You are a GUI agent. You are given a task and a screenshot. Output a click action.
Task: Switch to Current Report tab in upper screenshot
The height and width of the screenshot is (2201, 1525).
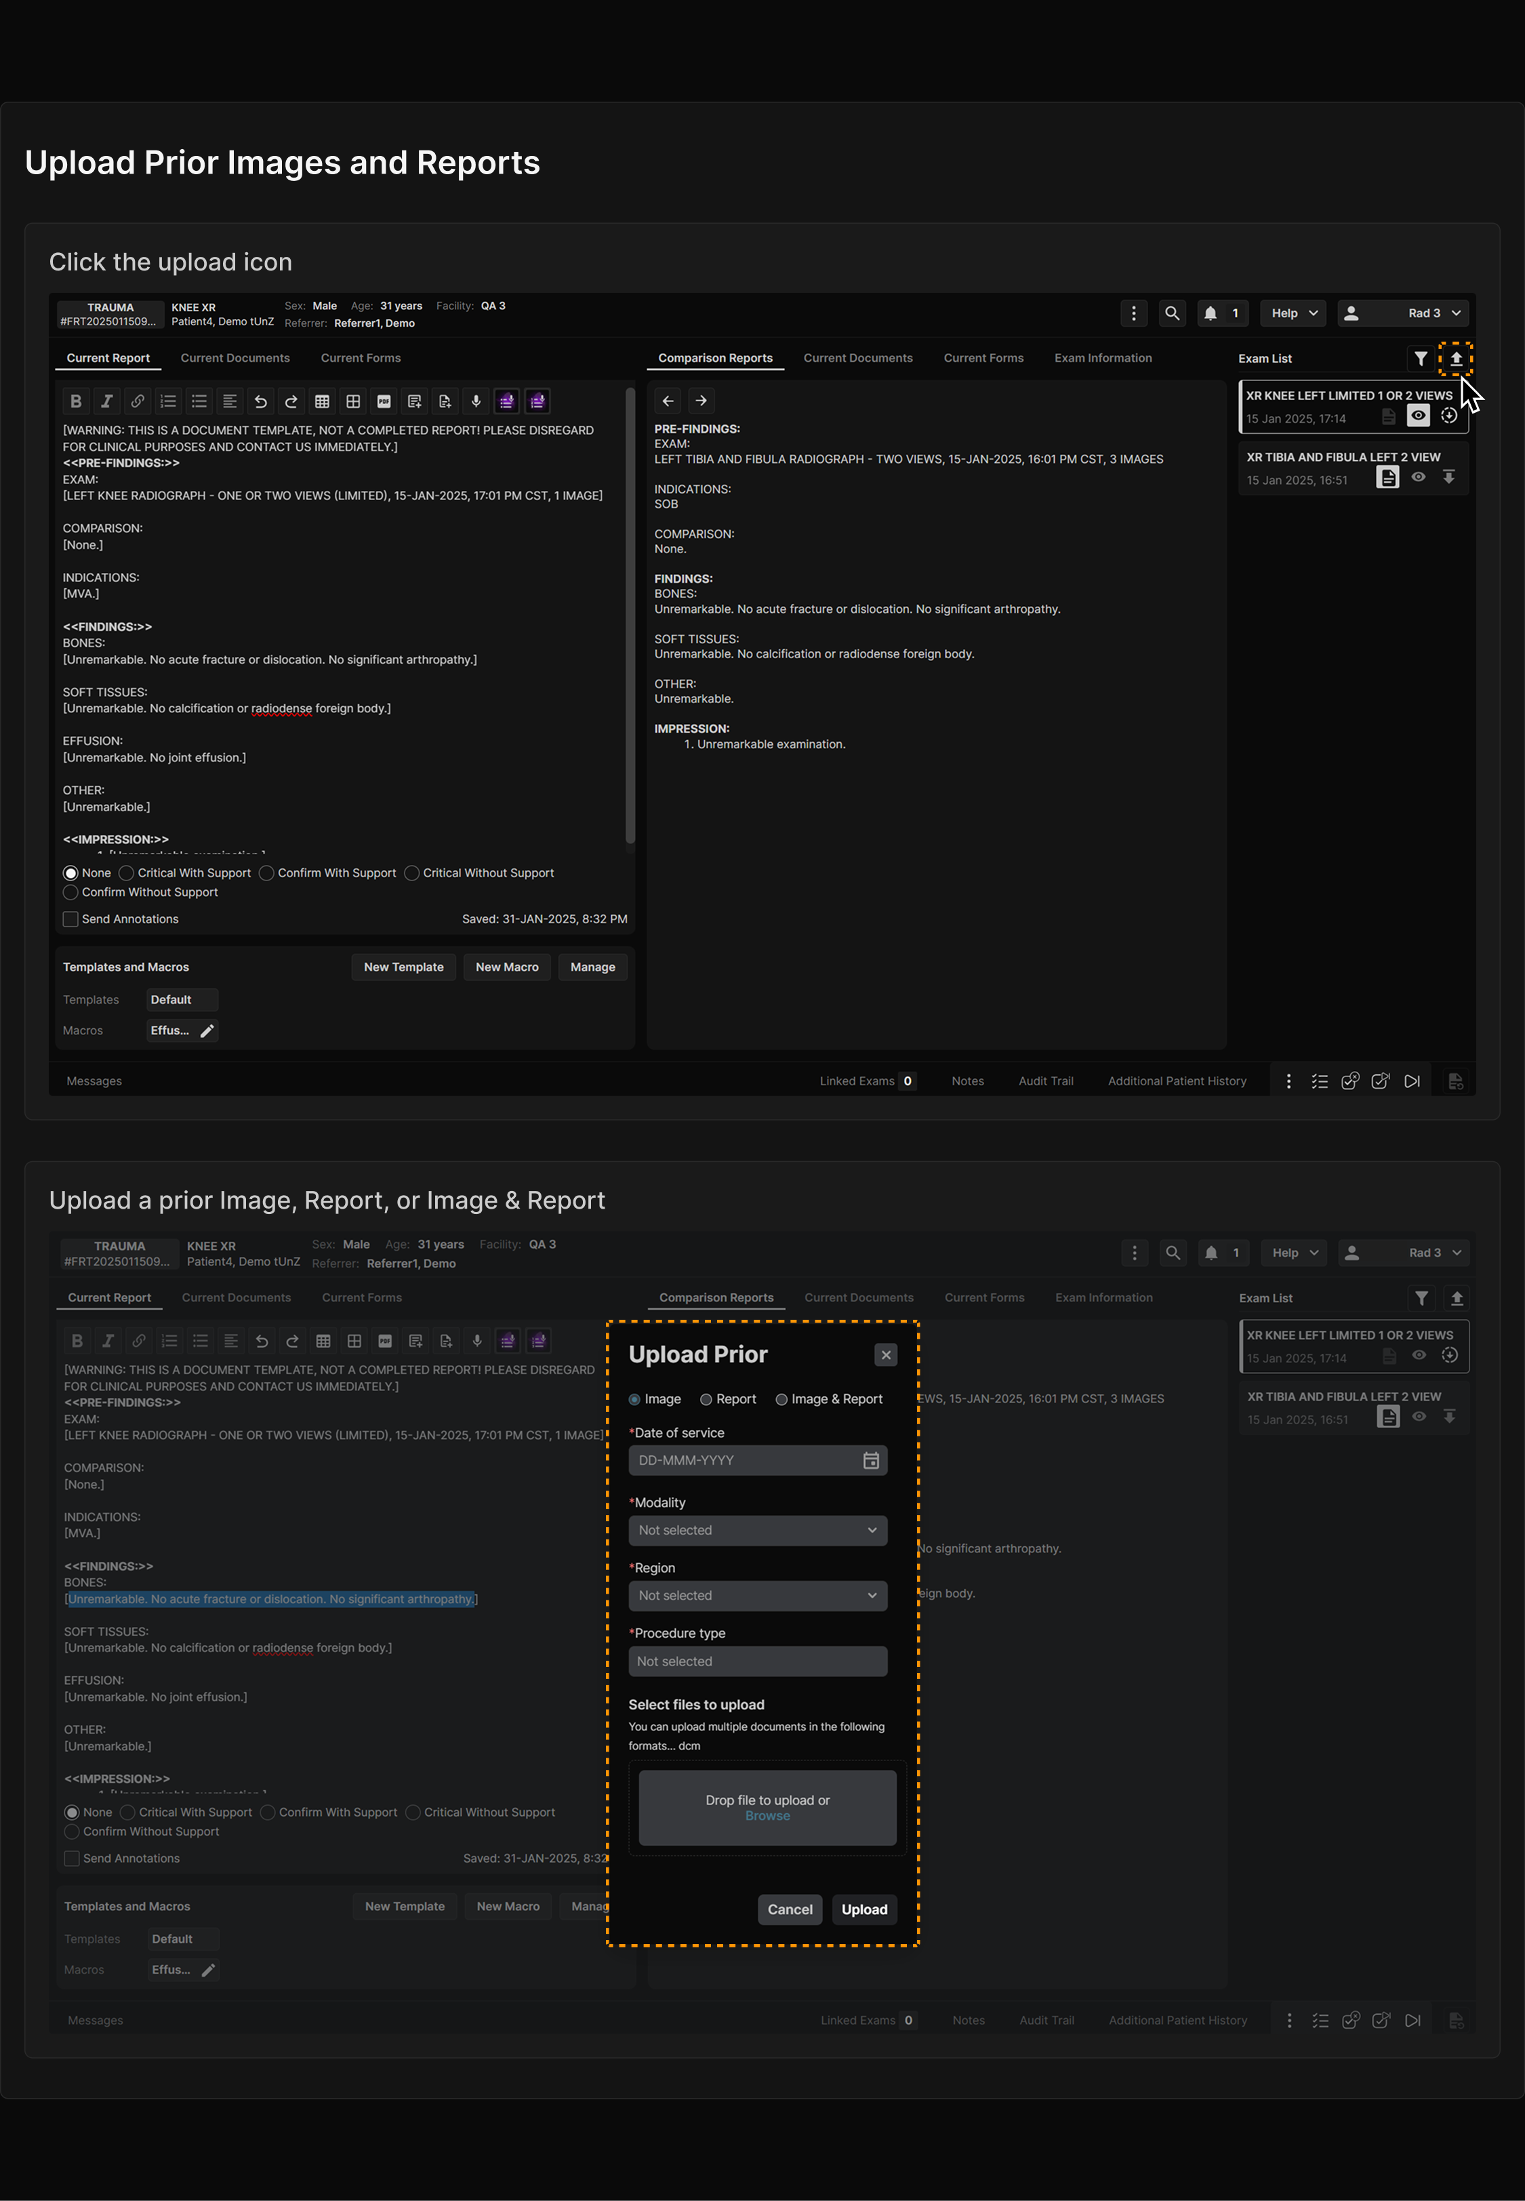pyautogui.click(x=108, y=359)
